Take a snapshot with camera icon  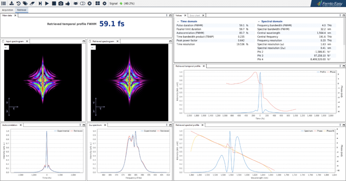click(x=61, y=3)
